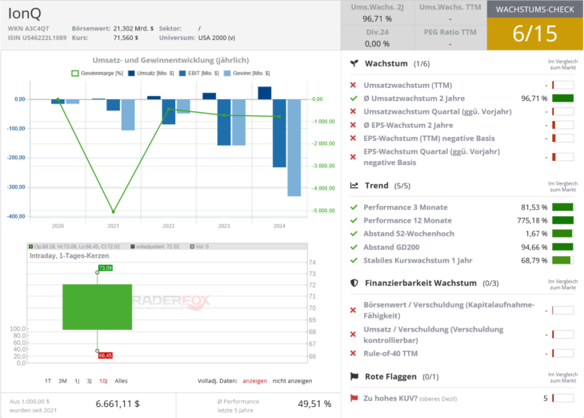Click the market bar for Zu hohes KUV
584x418 pixels.
562,398
